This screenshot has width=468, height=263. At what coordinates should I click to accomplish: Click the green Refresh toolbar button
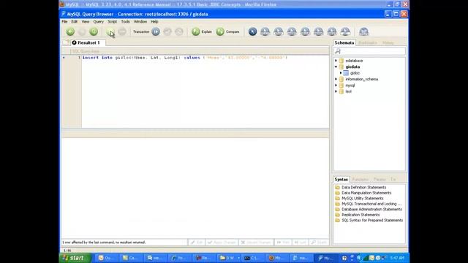coord(94,31)
